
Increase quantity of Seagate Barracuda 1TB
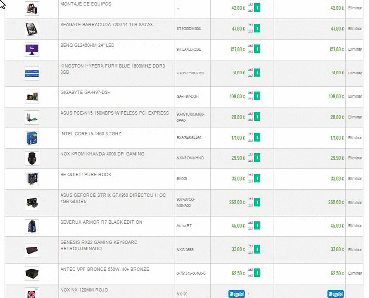(x=250, y=25)
